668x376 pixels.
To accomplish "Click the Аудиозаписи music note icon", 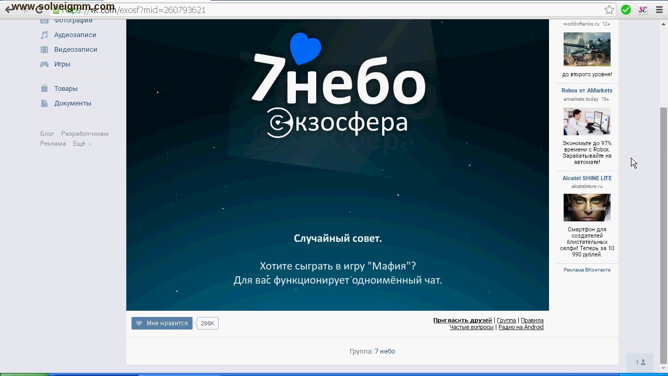I will coord(44,35).
